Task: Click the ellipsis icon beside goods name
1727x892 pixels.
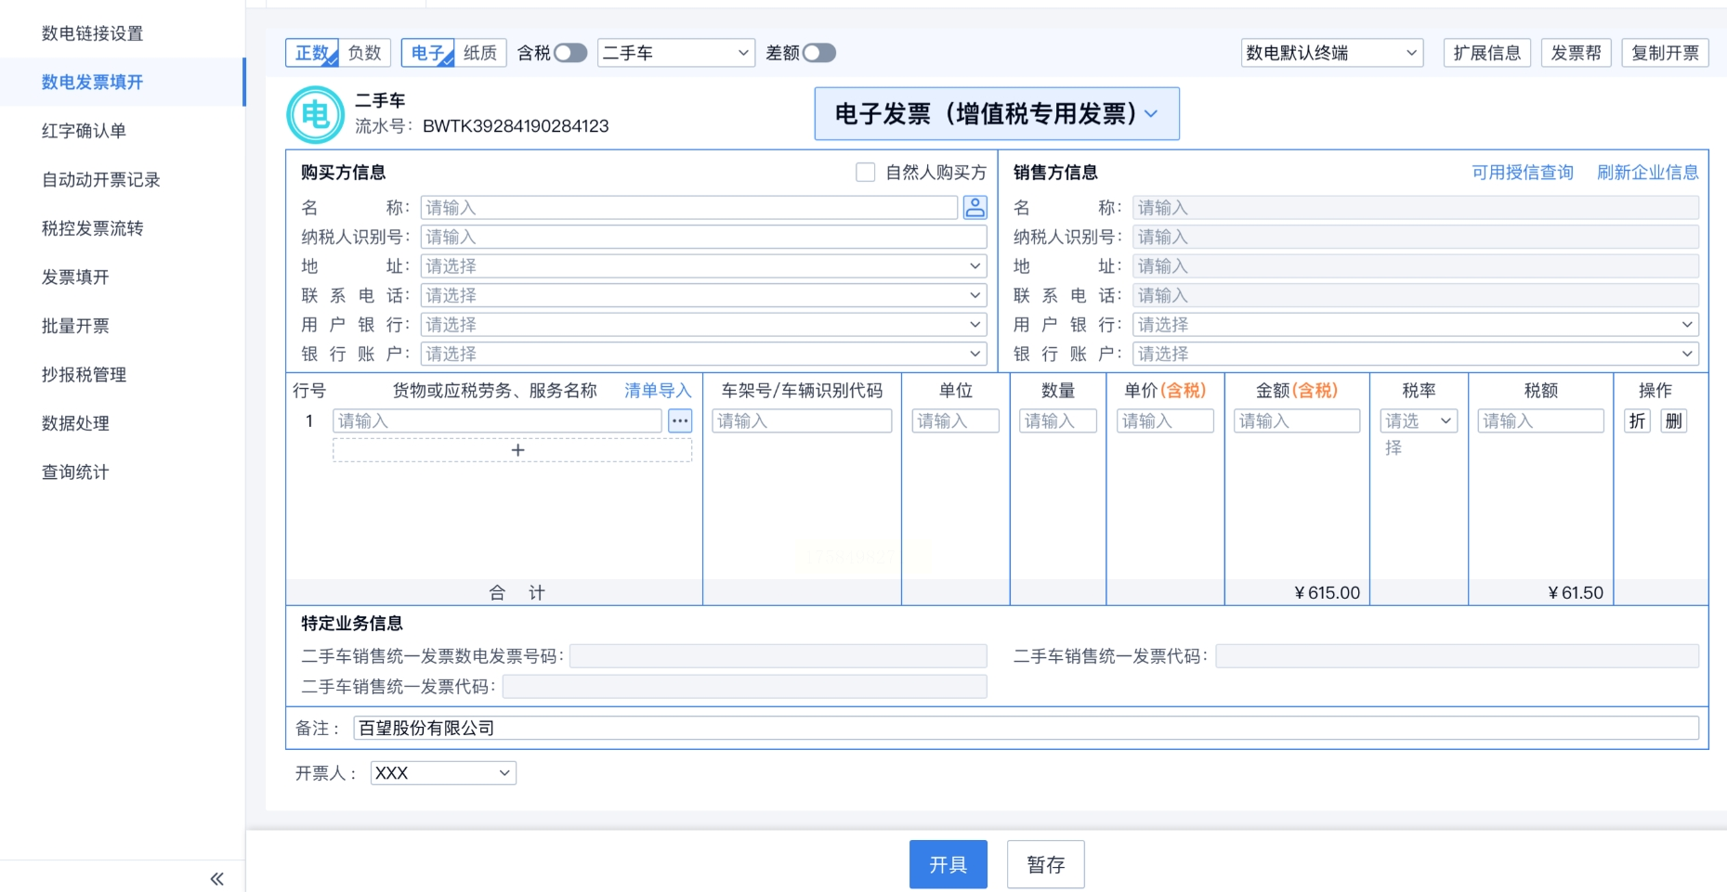Action: (x=680, y=421)
